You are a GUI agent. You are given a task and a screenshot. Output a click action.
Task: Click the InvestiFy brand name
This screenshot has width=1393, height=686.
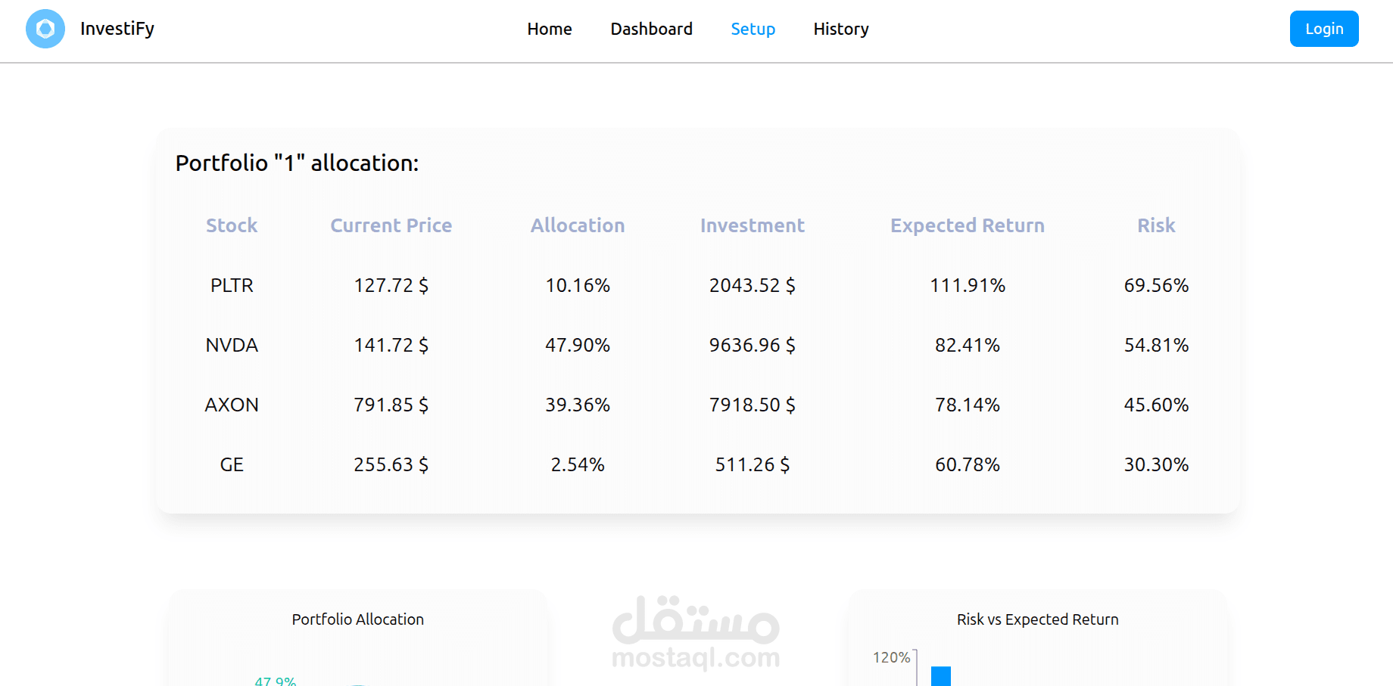pyautogui.click(x=117, y=29)
